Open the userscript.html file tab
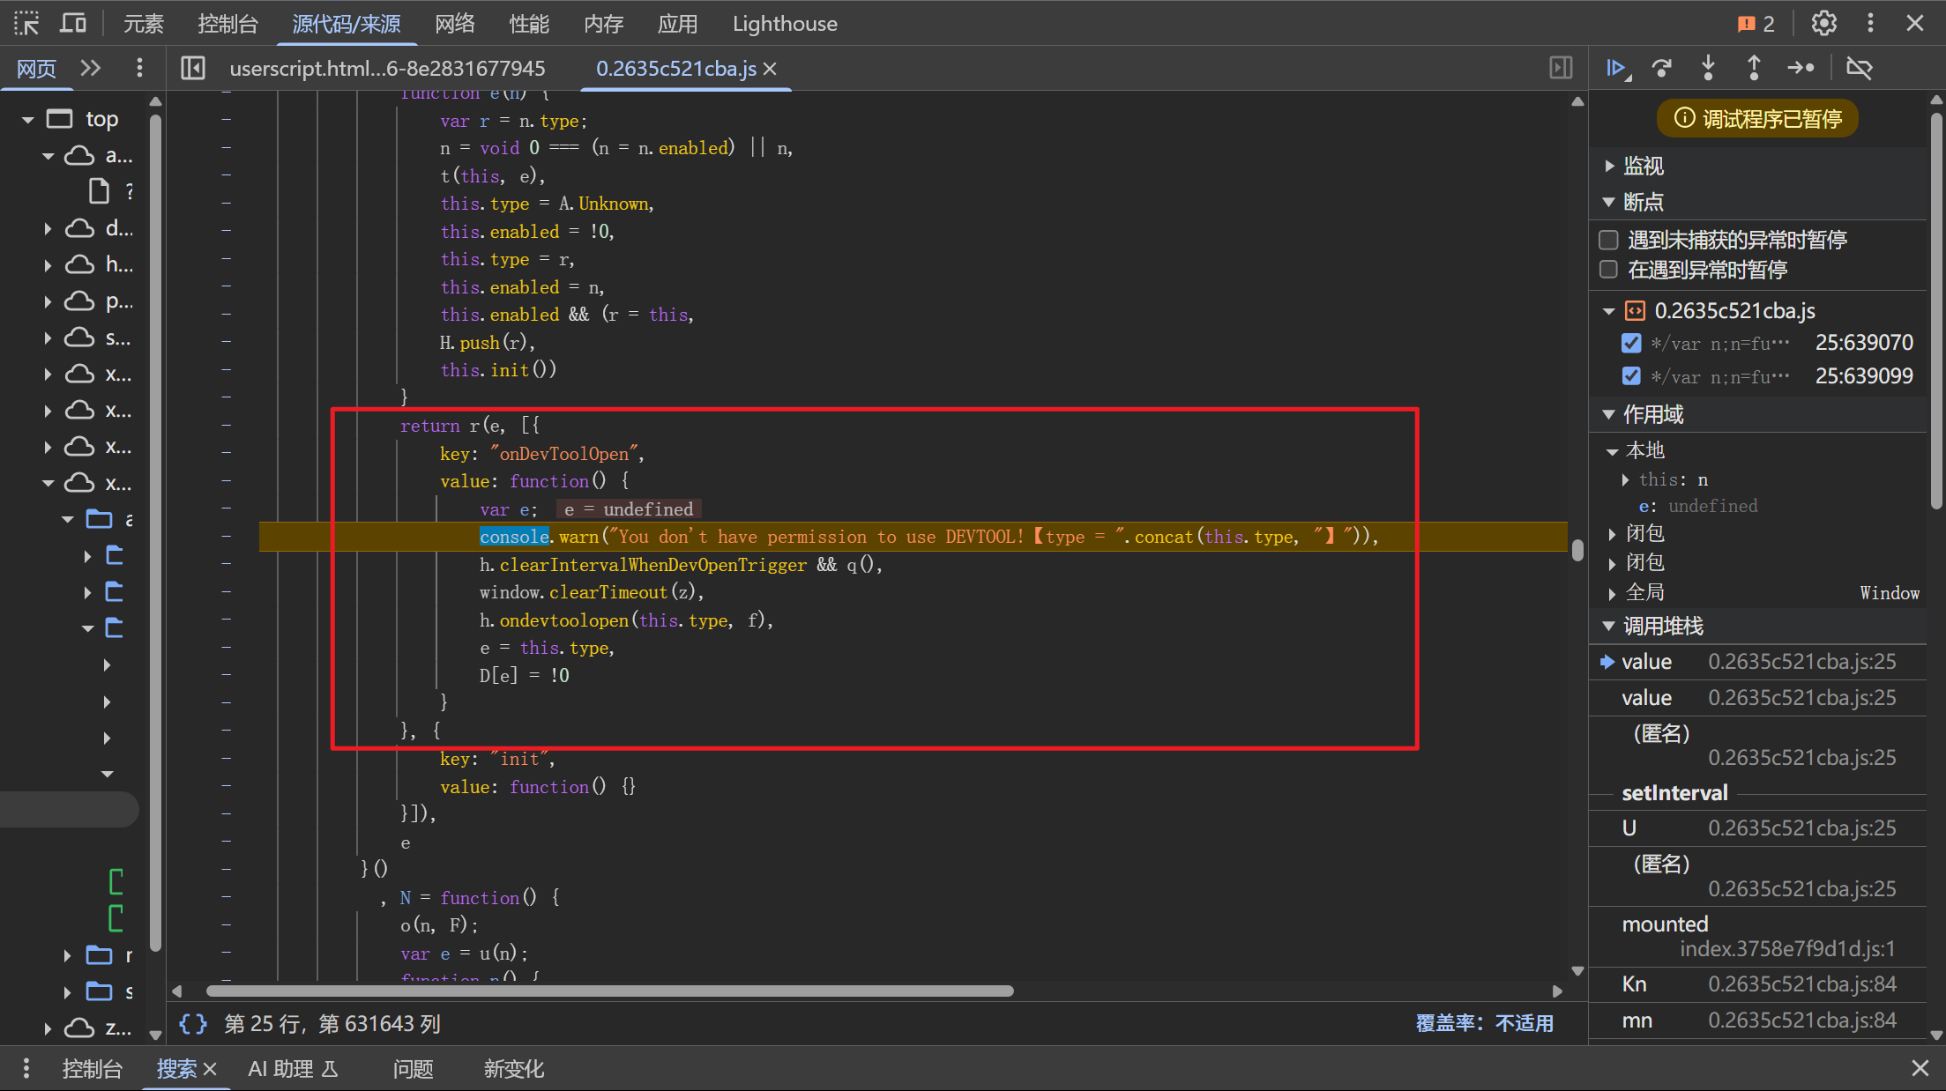Viewport: 1946px width, 1091px height. coord(387,68)
